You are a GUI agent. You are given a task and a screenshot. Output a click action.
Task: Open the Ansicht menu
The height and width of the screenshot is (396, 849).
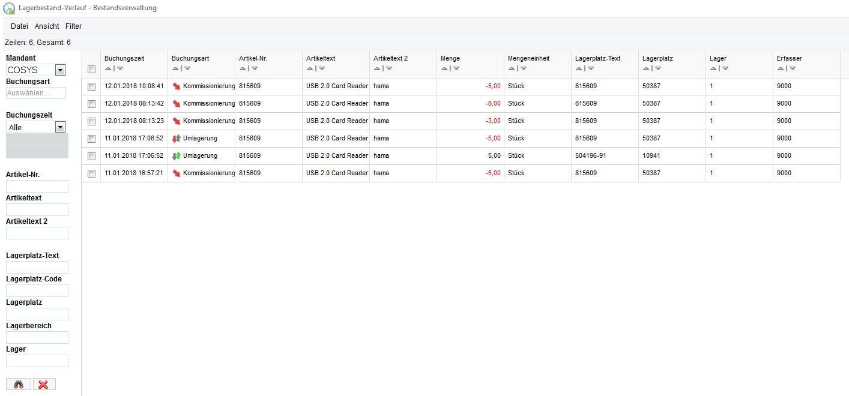pos(47,26)
